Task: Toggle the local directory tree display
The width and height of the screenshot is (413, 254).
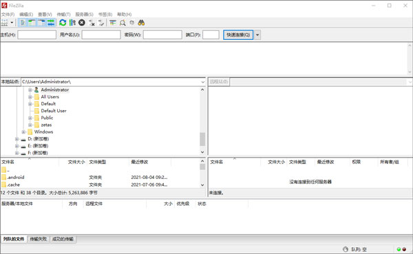Action: [32, 23]
